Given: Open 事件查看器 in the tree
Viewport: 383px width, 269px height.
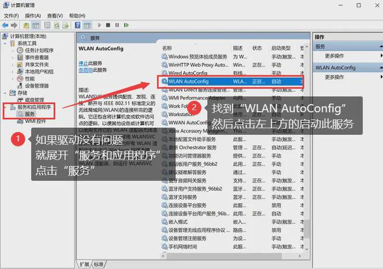Looking at the screenshot, I should [x=37, y=58].
